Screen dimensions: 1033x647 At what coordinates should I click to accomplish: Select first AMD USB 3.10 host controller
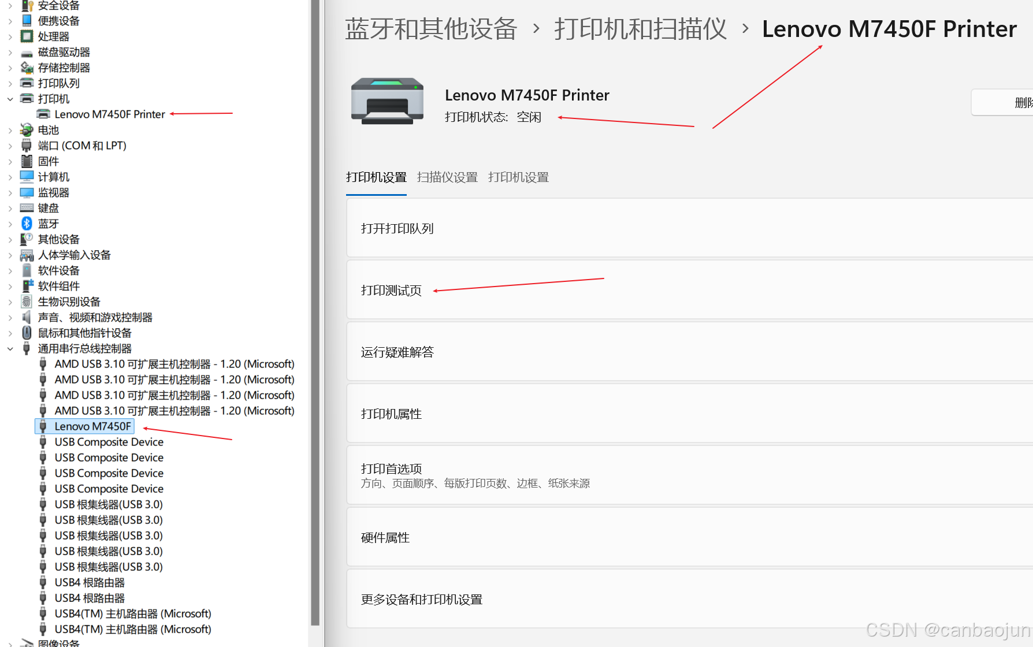[174, 364]
